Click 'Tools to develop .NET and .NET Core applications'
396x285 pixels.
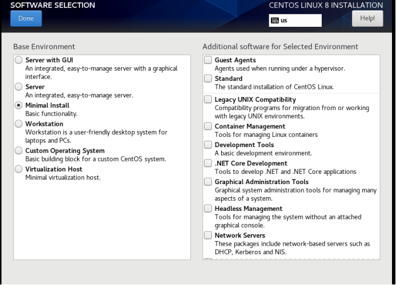(285, 172)
